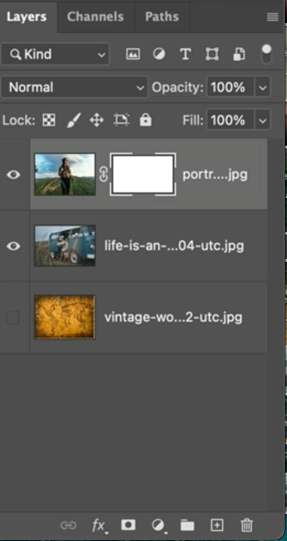Add layer style fx button

click(x=100, y=526)
